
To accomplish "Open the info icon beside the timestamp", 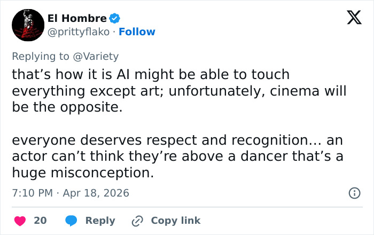I will pos(354,193).
